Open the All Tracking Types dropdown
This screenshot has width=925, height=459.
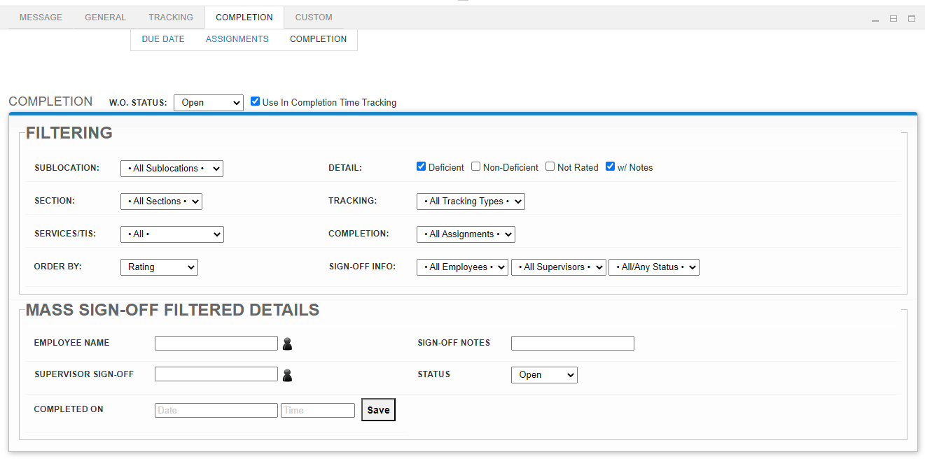(471, 201)
